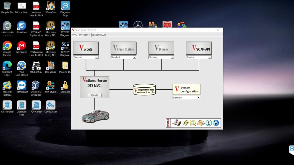Open the Flash Station module
Image resolution: width=294 pixels, height=165 pixels.
point(123,48)
